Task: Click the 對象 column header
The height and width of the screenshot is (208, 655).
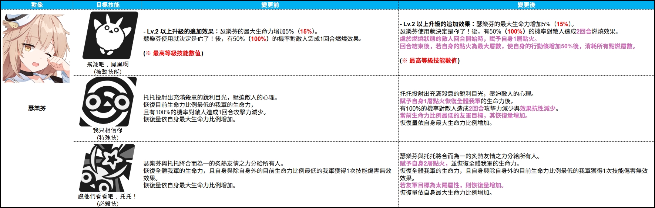Action: [x=37, y=5]
